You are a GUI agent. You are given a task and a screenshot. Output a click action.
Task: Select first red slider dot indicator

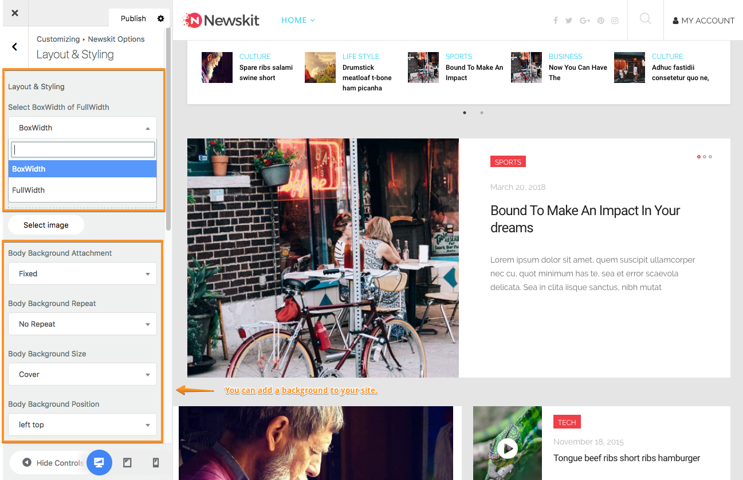pyautogui.click(x=699, y=156)
